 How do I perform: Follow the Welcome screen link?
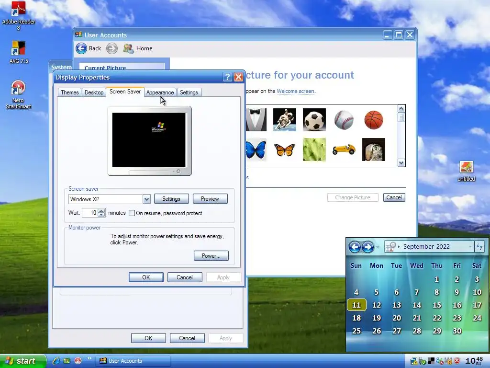tap(295, 91)
